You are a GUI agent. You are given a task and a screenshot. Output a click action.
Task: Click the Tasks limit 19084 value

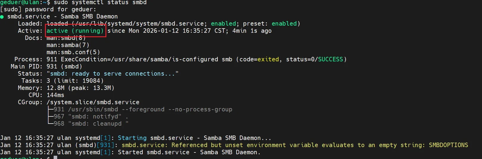[x=93, y=81]
